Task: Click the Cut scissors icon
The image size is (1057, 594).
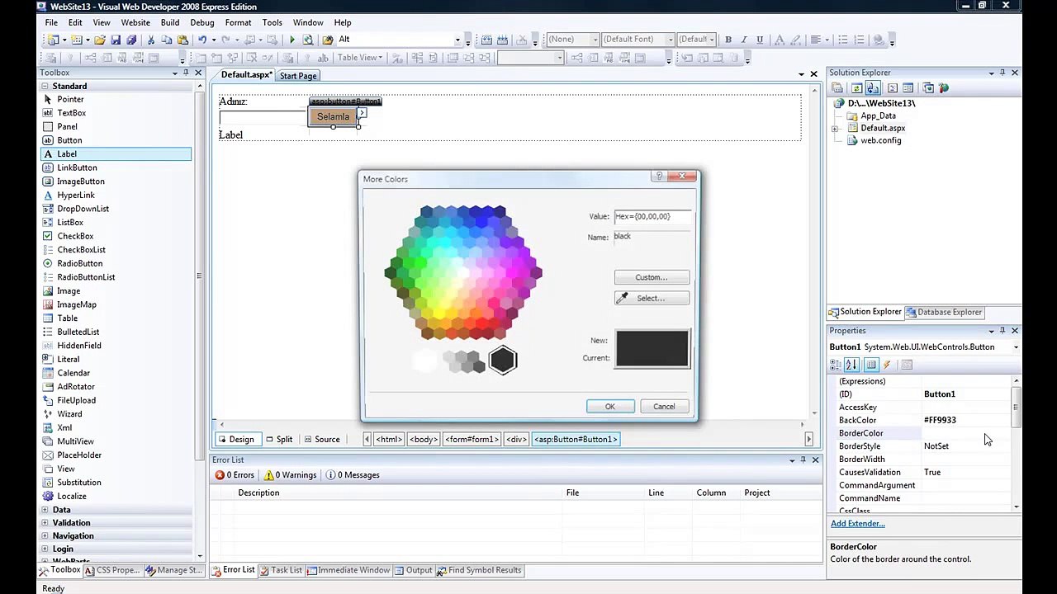Action: point(151,40)
